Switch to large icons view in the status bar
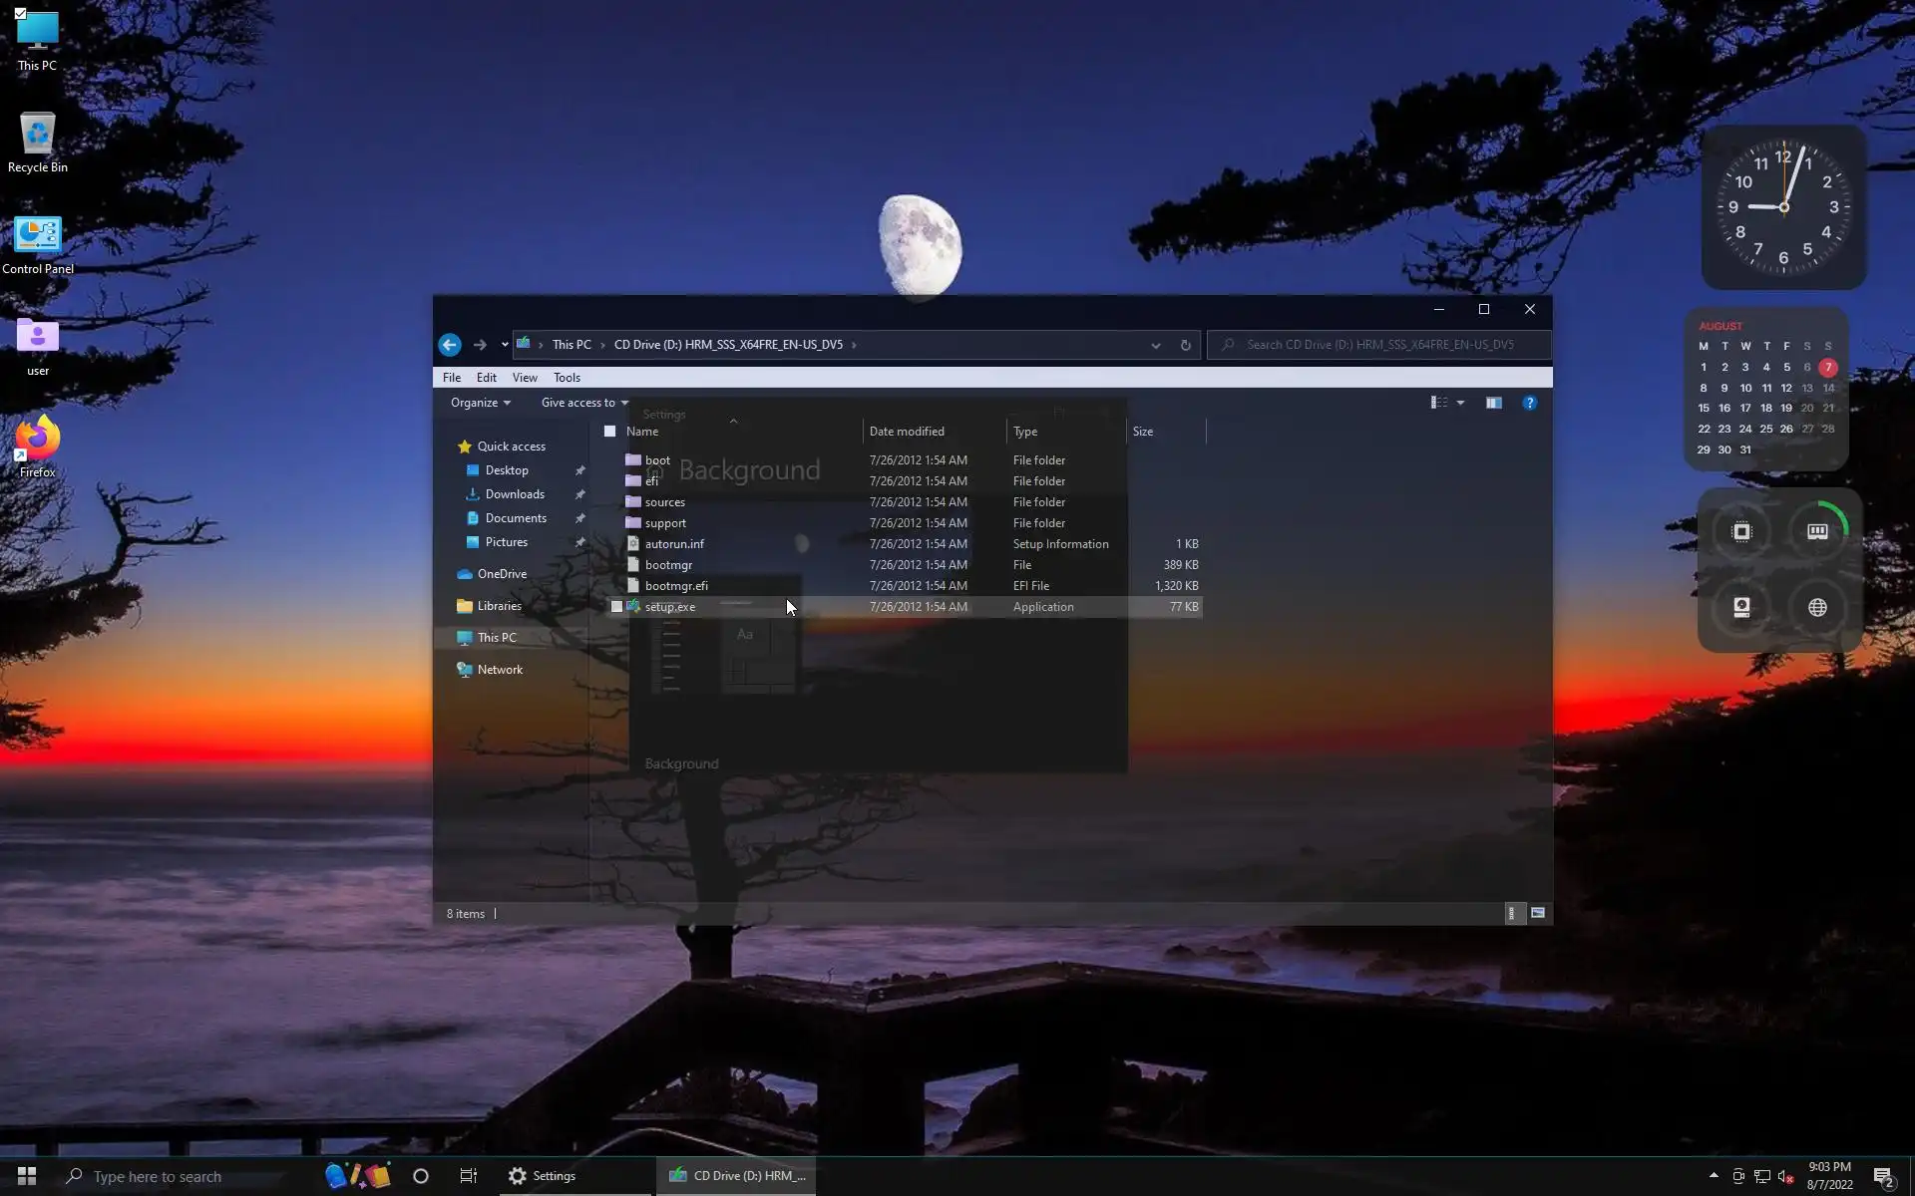 point(1538,913)
